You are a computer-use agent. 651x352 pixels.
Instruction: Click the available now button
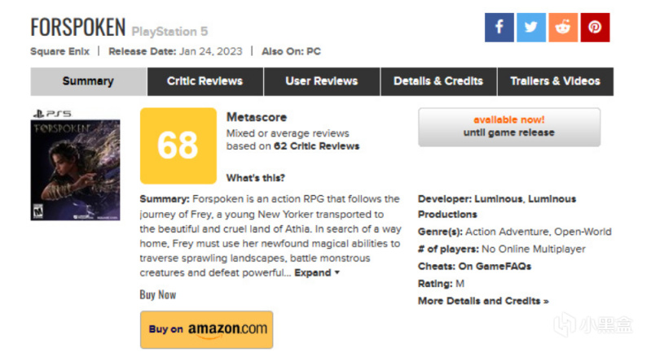pos(509,127)
